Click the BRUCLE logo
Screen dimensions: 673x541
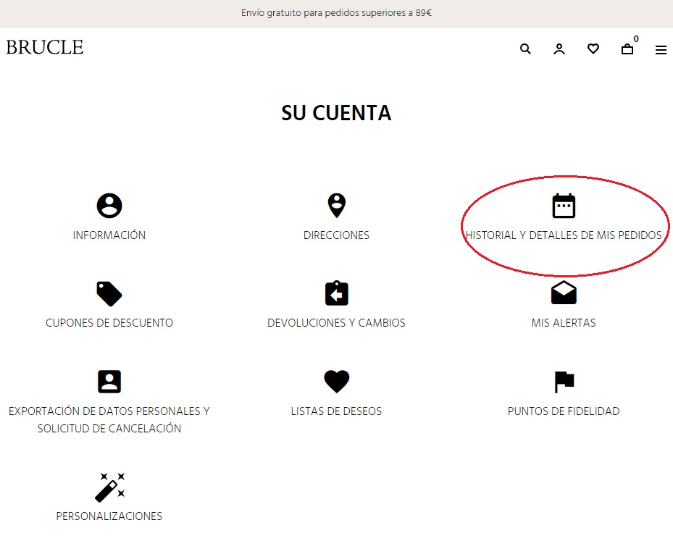click(x=45, y=48)
